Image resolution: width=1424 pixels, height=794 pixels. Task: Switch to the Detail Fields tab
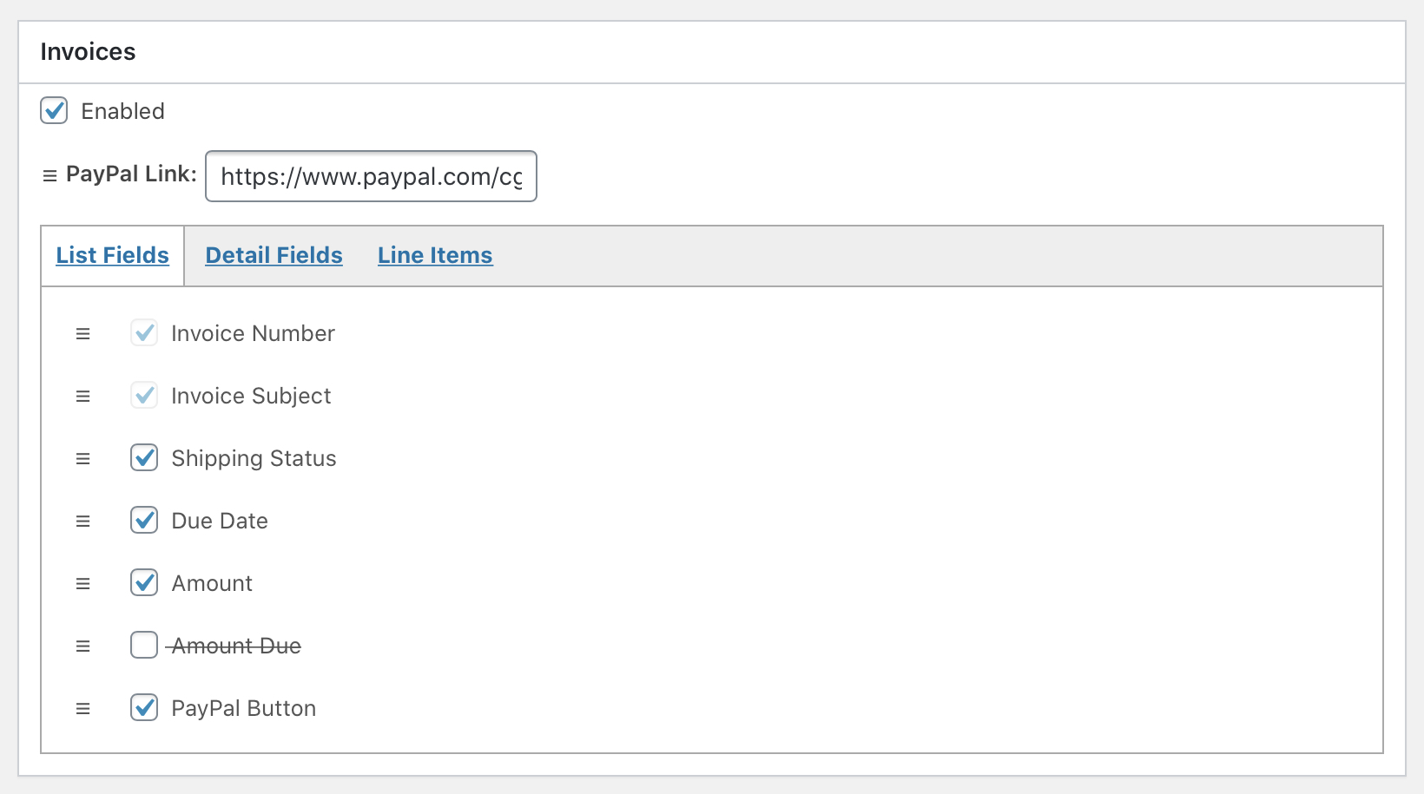pos(274,255)
